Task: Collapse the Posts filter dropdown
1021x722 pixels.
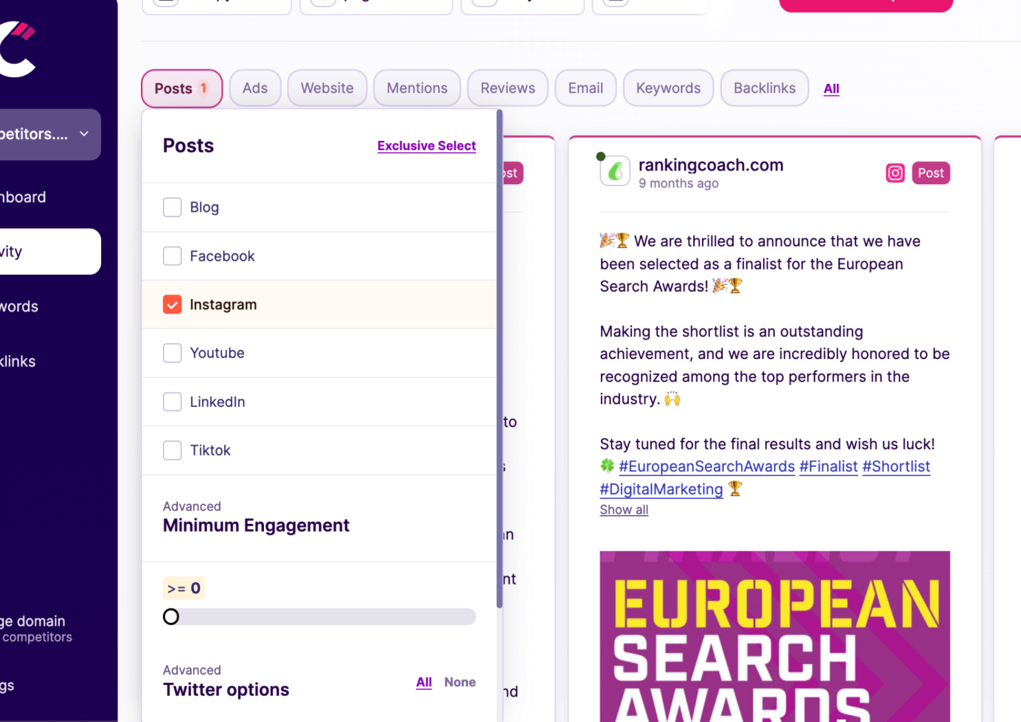Action: (181, 88)
